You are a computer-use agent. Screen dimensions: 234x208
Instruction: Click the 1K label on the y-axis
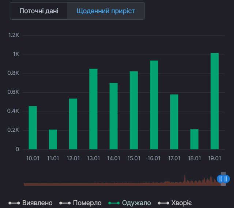[x=16, y=54]
